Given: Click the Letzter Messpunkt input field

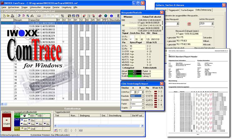Looking at the screenshot, I should pyautogui.click(x=205, y=24).
